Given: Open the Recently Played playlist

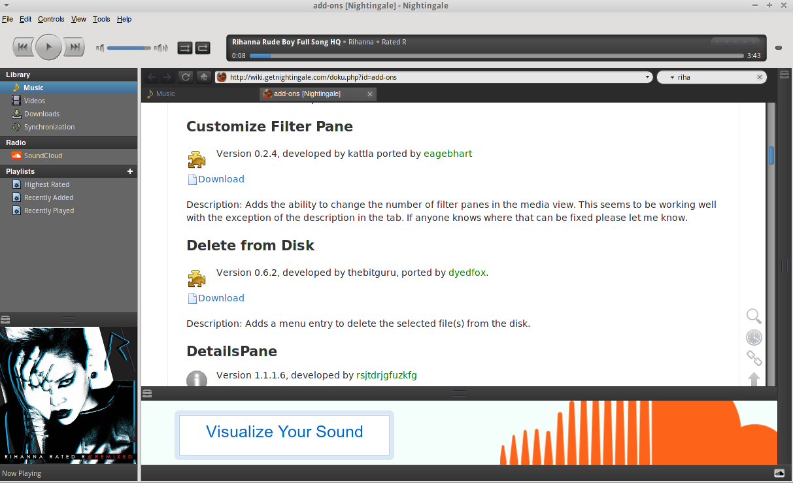Looking at the screenshot, I should tap(69, 210).
